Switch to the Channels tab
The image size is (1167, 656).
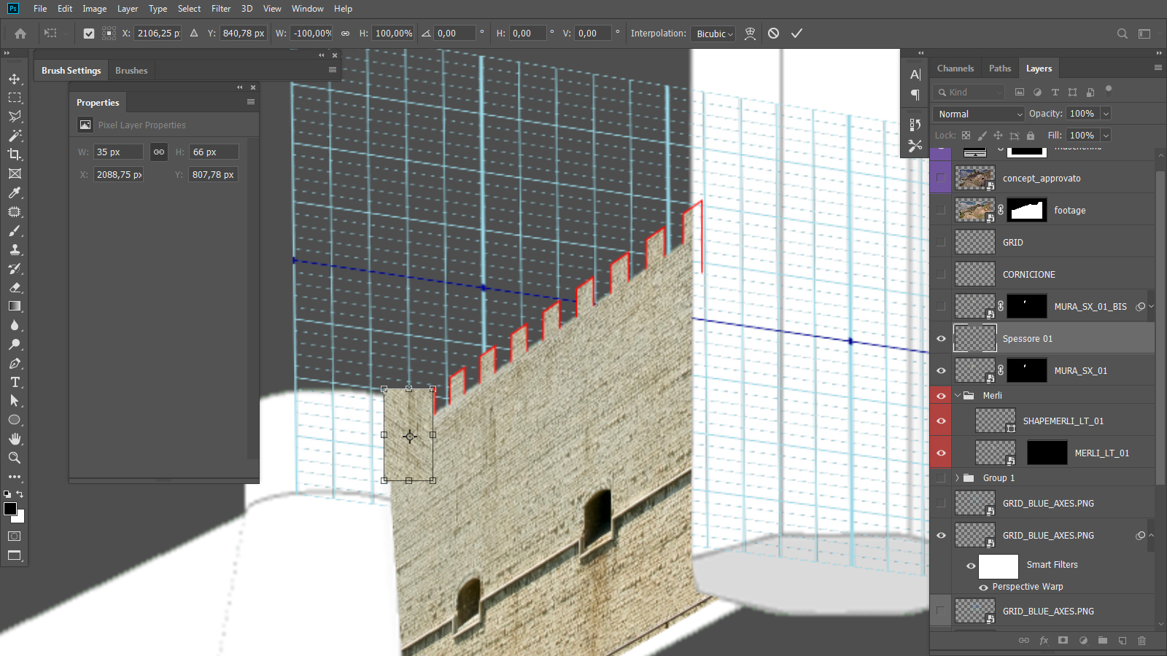955,69
